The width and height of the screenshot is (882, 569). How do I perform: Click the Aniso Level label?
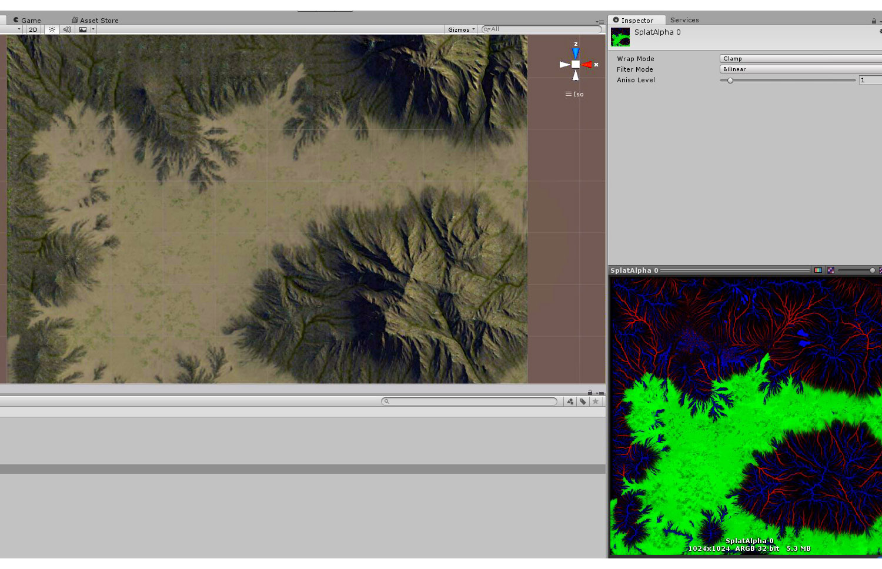tap(636, 80)
